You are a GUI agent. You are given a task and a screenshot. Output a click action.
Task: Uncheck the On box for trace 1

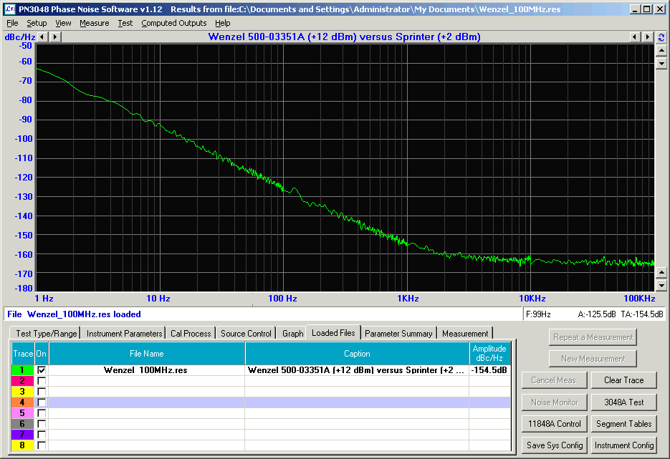[42, 369]
